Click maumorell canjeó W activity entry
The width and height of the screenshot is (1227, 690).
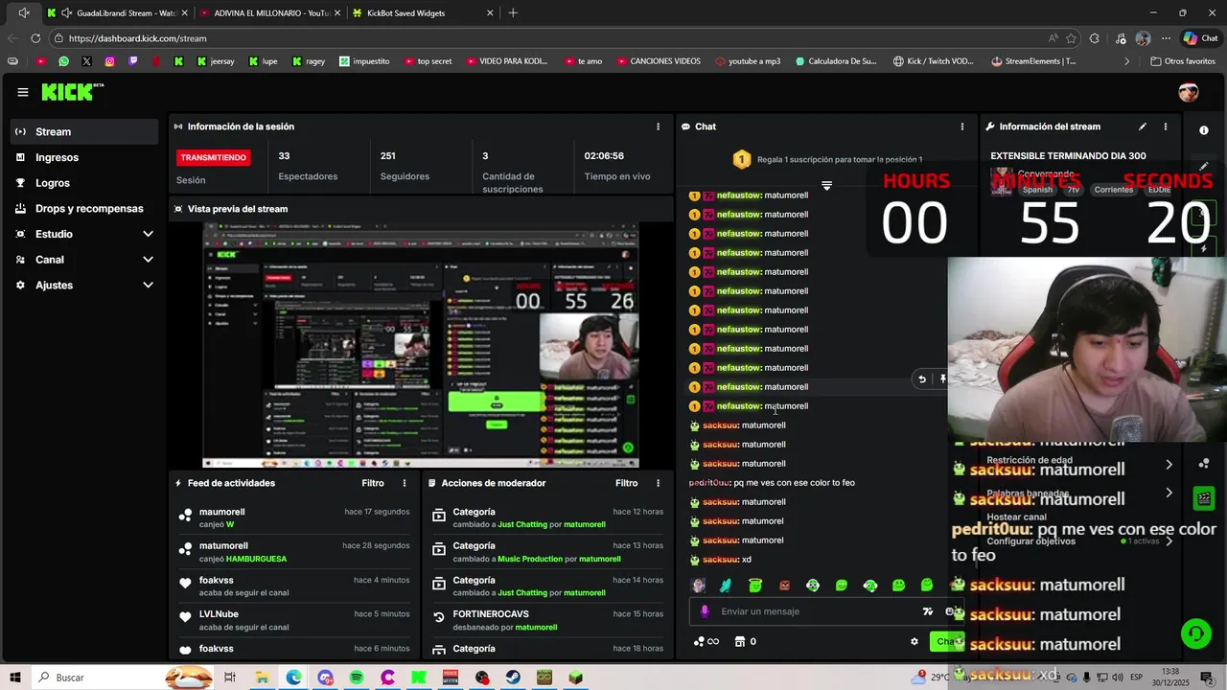[x=293, y=517]
